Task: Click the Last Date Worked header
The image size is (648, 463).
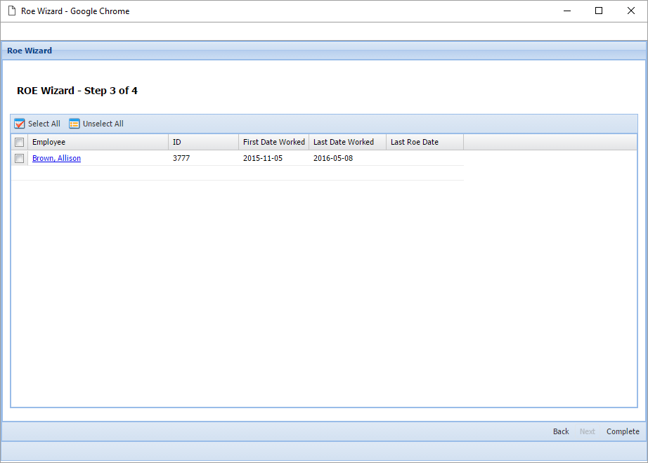Action: [x=347, y=142]
